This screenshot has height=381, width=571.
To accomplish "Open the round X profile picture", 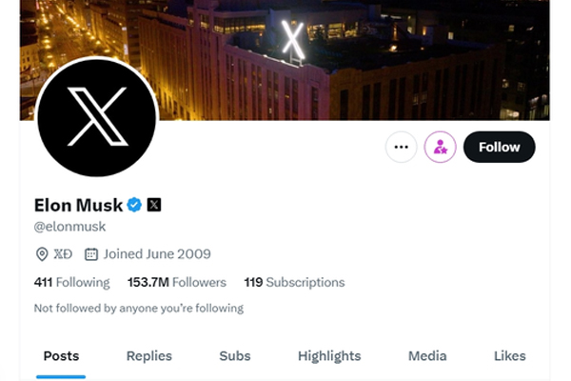I will pyautogui.click(x=96, y=121).
